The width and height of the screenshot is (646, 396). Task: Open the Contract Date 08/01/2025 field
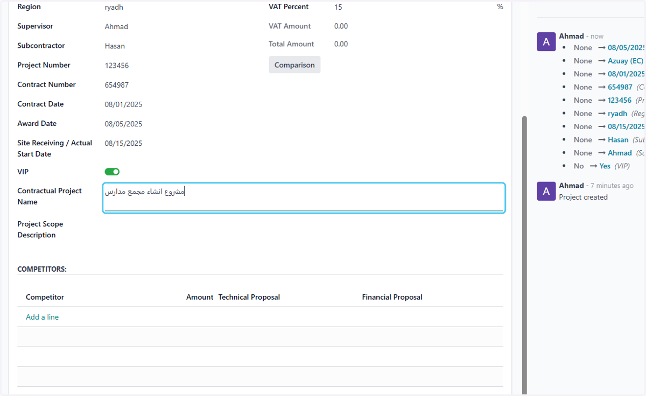tap(123, 104)
